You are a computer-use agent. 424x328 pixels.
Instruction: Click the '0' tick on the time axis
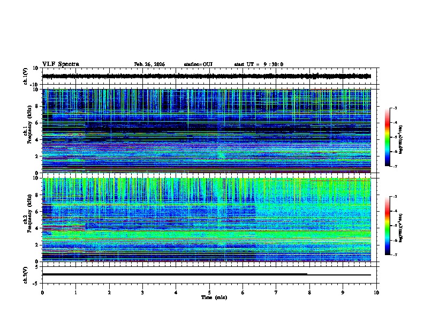(x=42, y=293)
